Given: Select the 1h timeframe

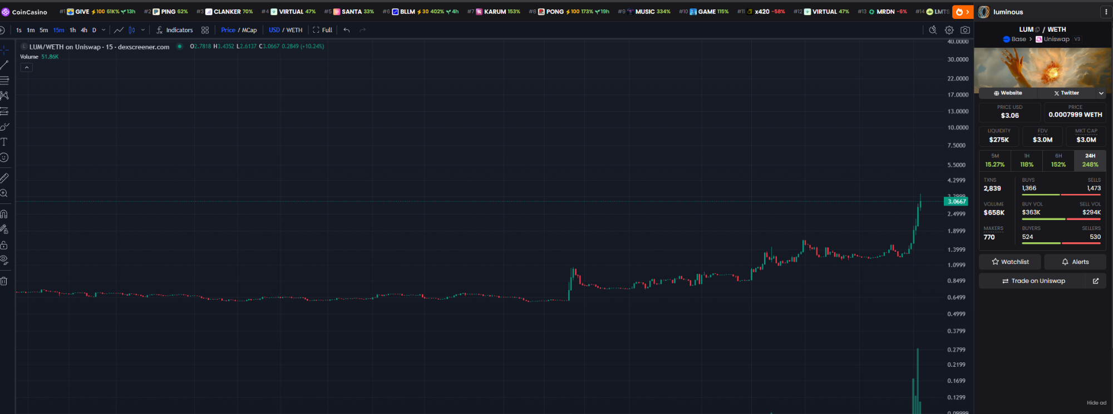Looking at the screenshot, I should (x=73, y=30).
